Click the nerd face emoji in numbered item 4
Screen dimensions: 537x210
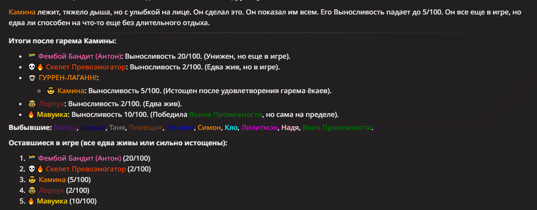(x=32, y=190)
